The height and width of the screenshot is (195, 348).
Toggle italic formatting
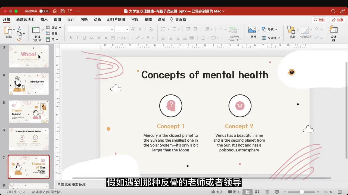[x=77, y=38]
